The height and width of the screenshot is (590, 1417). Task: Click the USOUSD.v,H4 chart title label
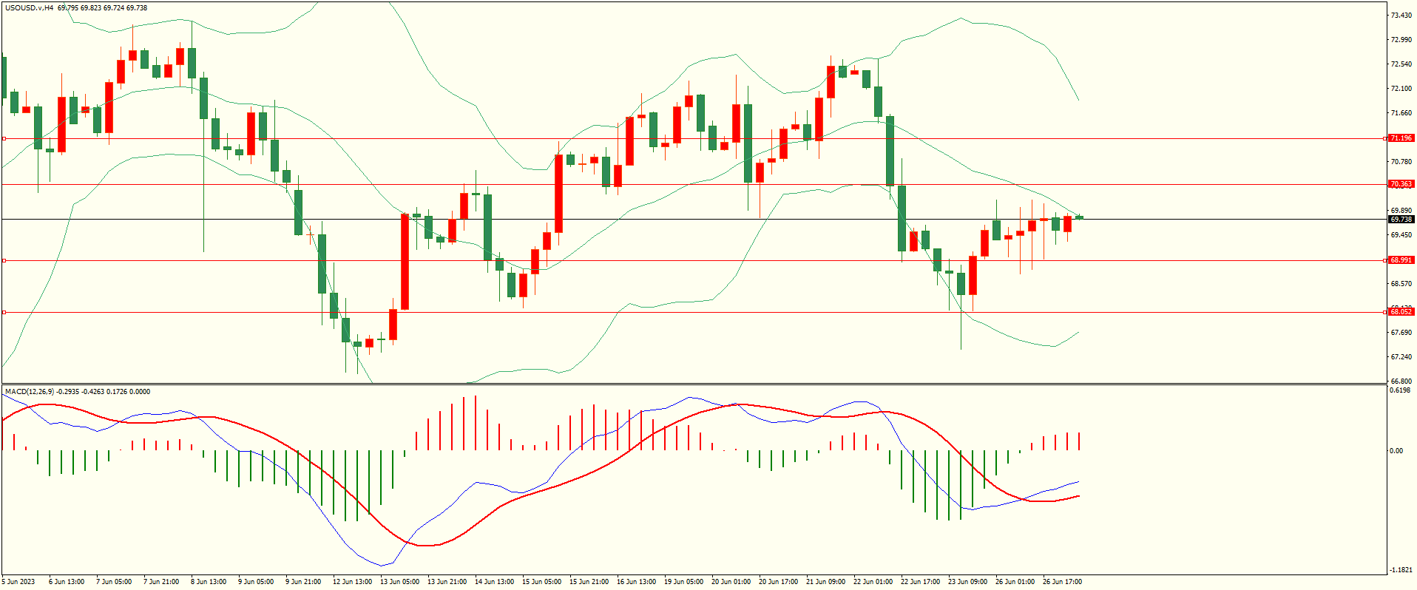(x=29, y=8)
